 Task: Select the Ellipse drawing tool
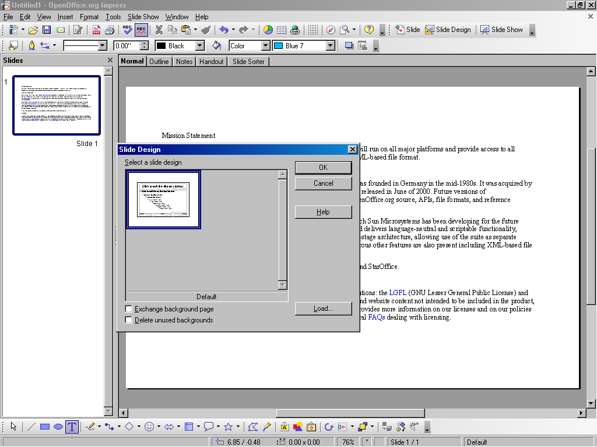point(58,427)
